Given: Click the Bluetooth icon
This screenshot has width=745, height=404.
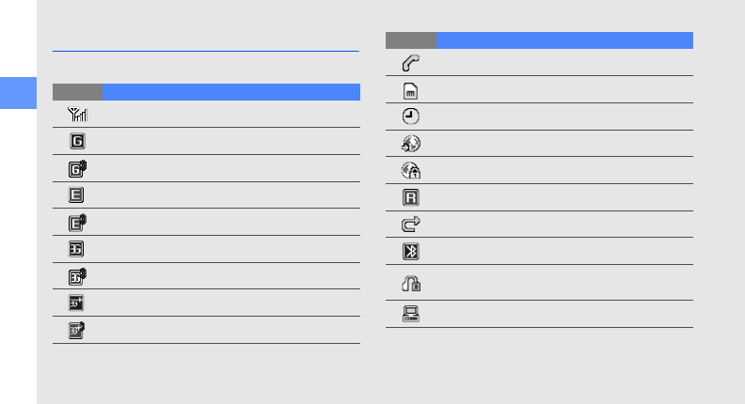Looking at the screenshot, I should coord(411,252).
